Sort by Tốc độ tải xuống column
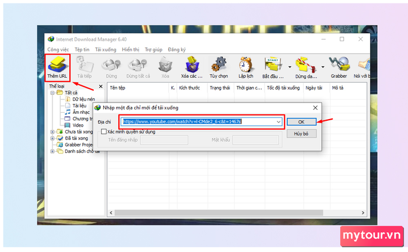Screen dimensions: 408x252 point(284,88)
